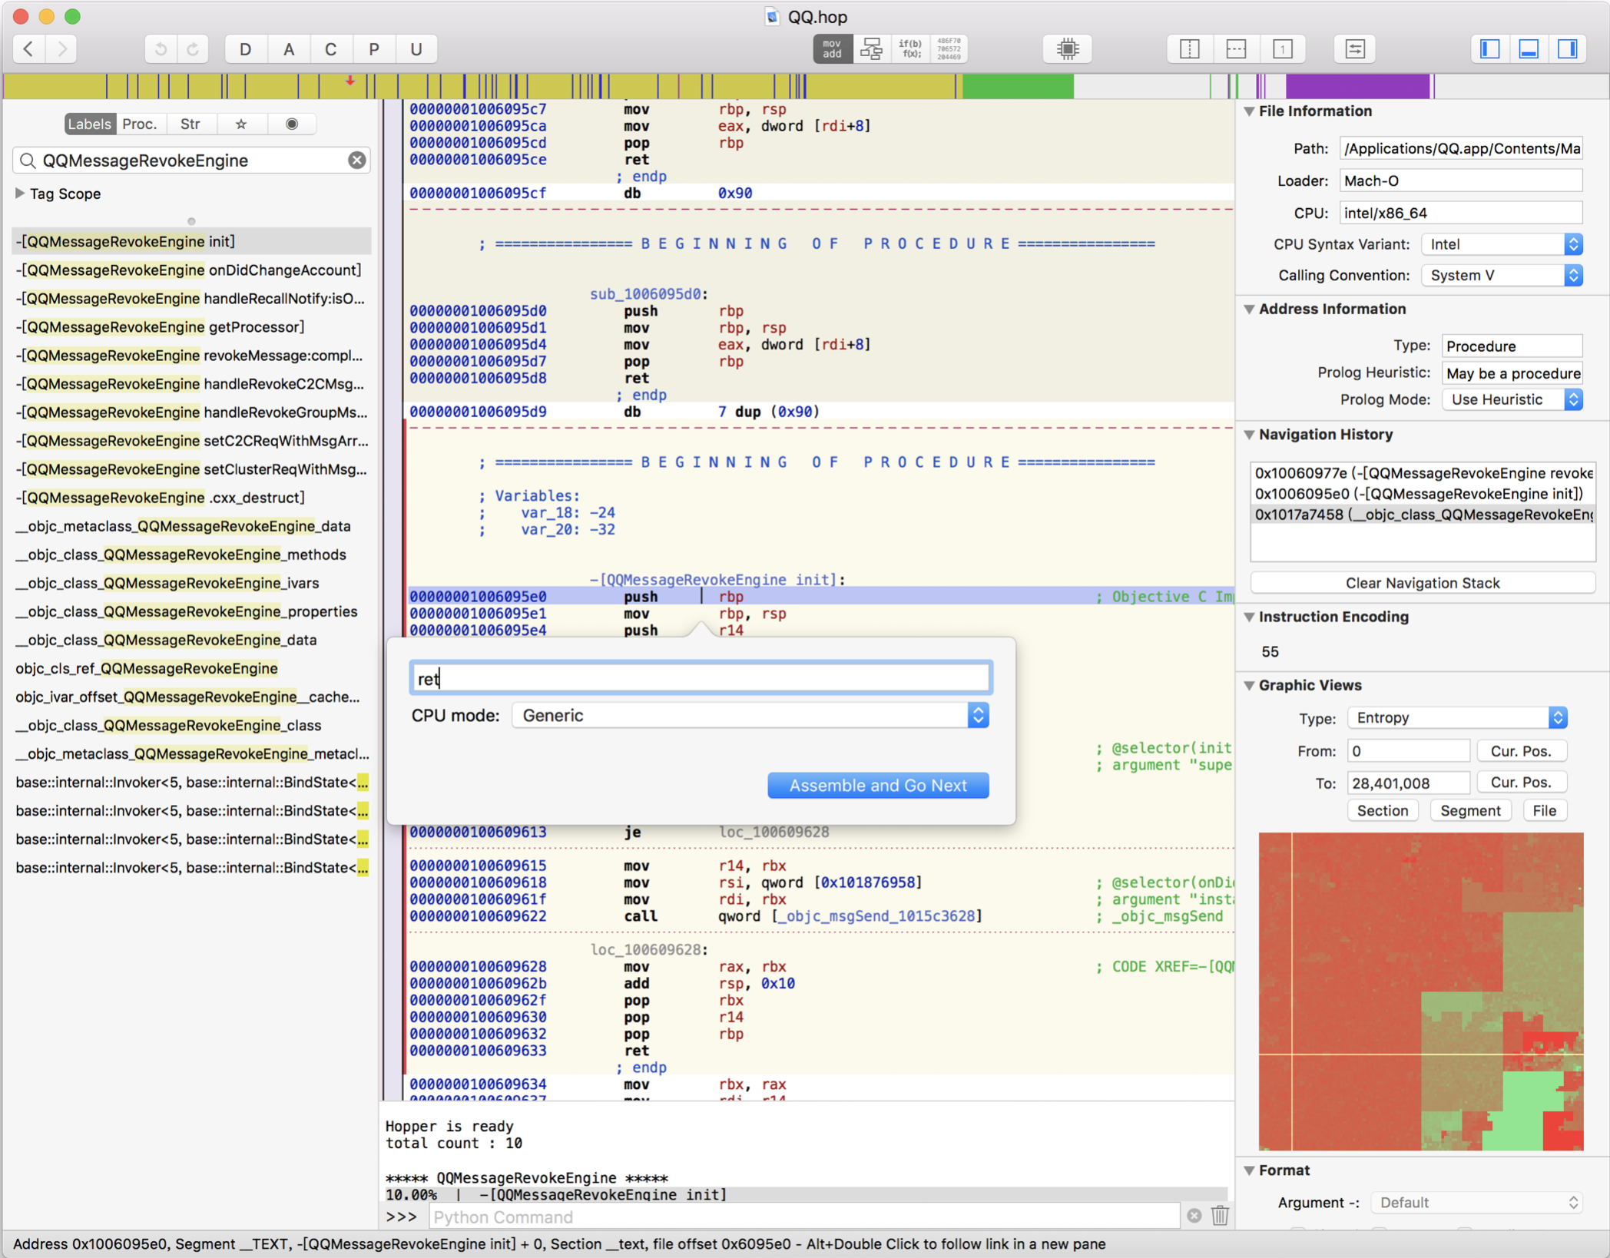Click the Python Command input field

[804, 1217]
